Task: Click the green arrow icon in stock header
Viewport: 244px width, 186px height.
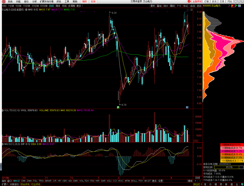Action: pos(236,6)
